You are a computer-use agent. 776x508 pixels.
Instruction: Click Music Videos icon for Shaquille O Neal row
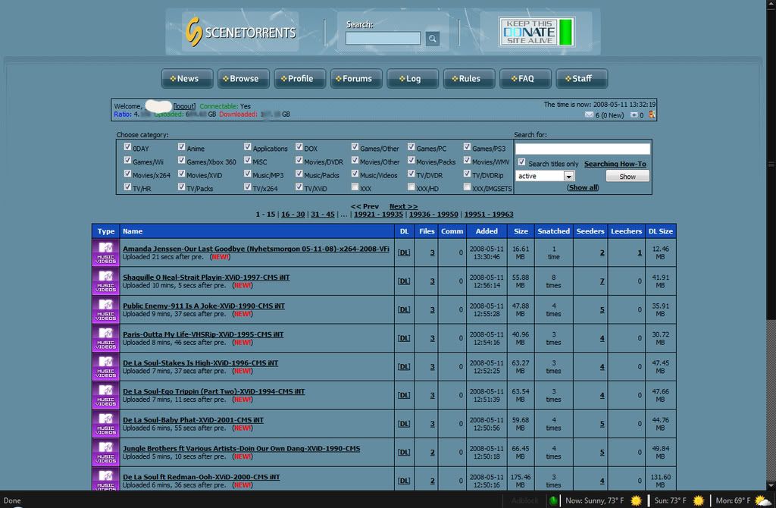[105, 281]
